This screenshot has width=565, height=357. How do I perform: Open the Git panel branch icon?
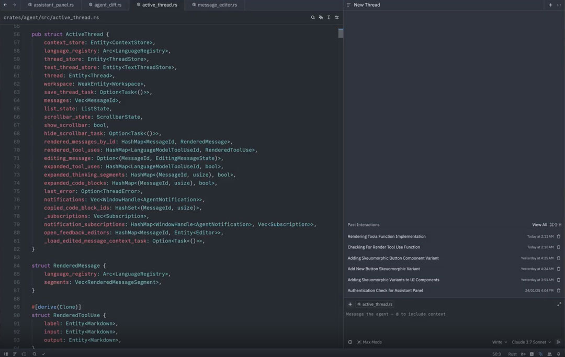pos(15,354)
